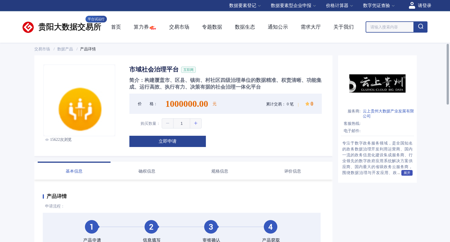Click the eye icon beside view count
450x242 pixels.
pyautogui.click(x=47, y=140)
